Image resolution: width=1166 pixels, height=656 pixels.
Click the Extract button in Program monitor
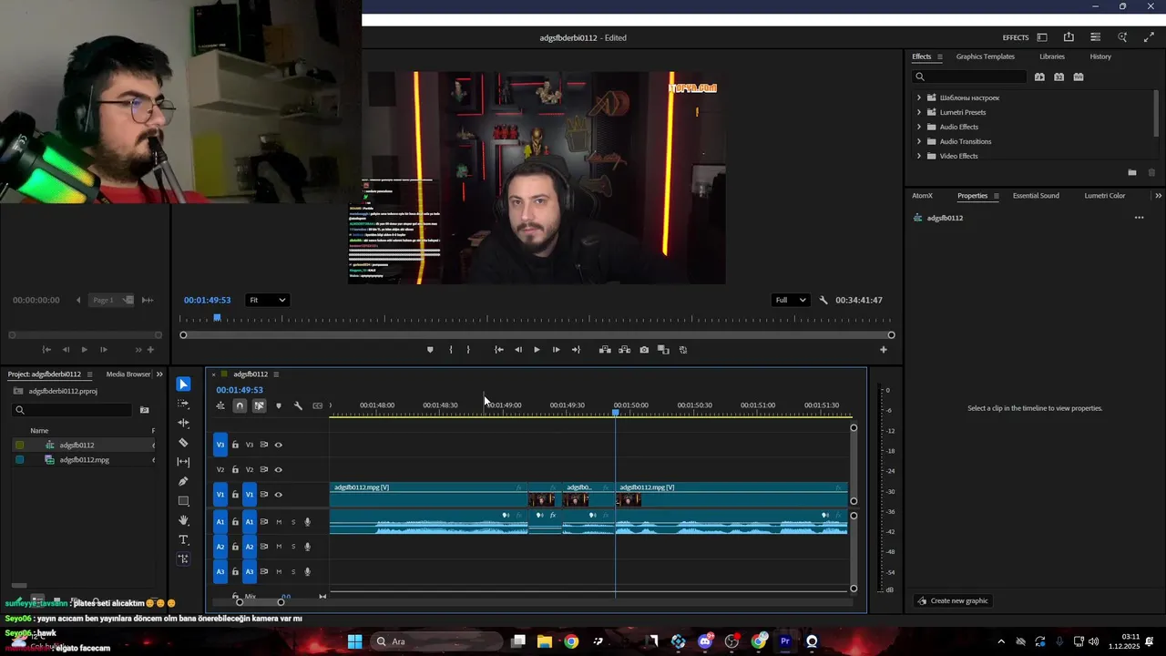[x=624, y=350]
